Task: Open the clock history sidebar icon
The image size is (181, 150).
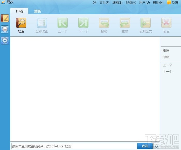Action: click(x=5, y=29)
